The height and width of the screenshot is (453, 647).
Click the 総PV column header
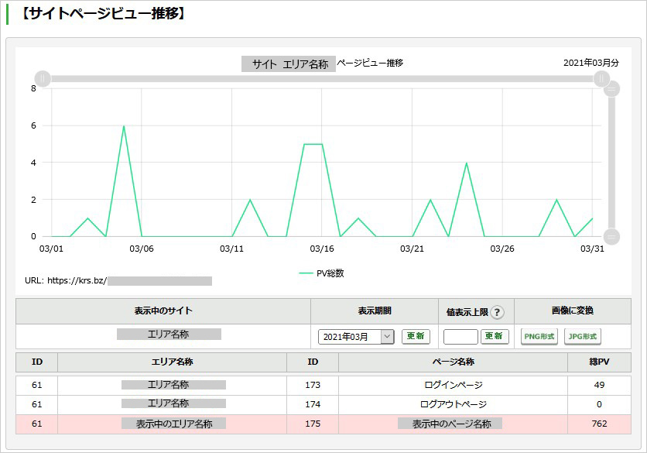599,362
